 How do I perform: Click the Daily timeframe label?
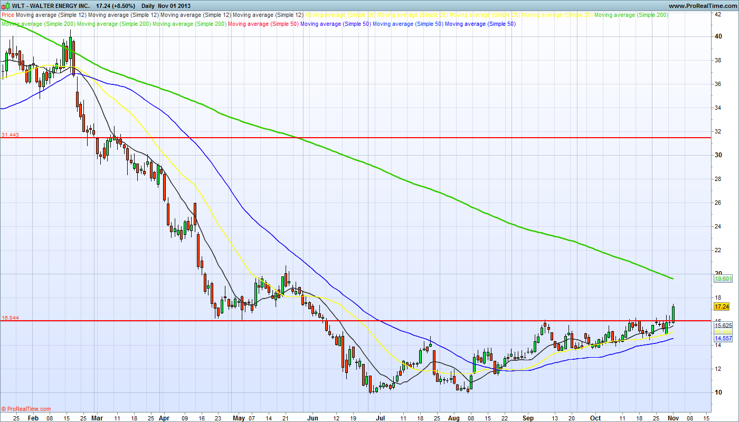[x=148, y=5]
